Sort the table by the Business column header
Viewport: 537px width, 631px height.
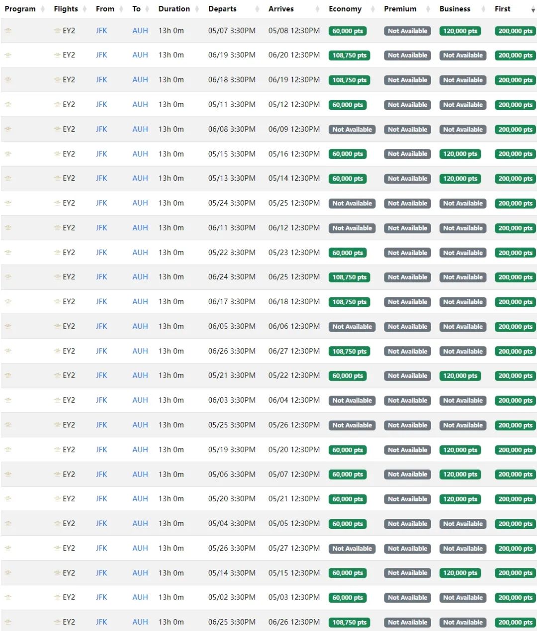pos(454,9)
